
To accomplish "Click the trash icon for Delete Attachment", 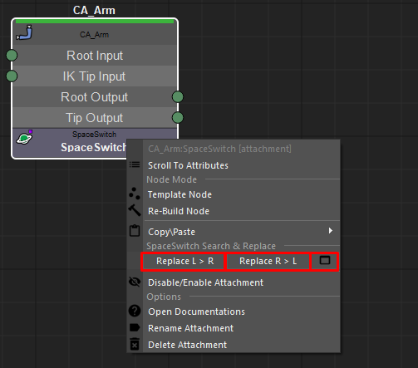I will click(135, 344).
